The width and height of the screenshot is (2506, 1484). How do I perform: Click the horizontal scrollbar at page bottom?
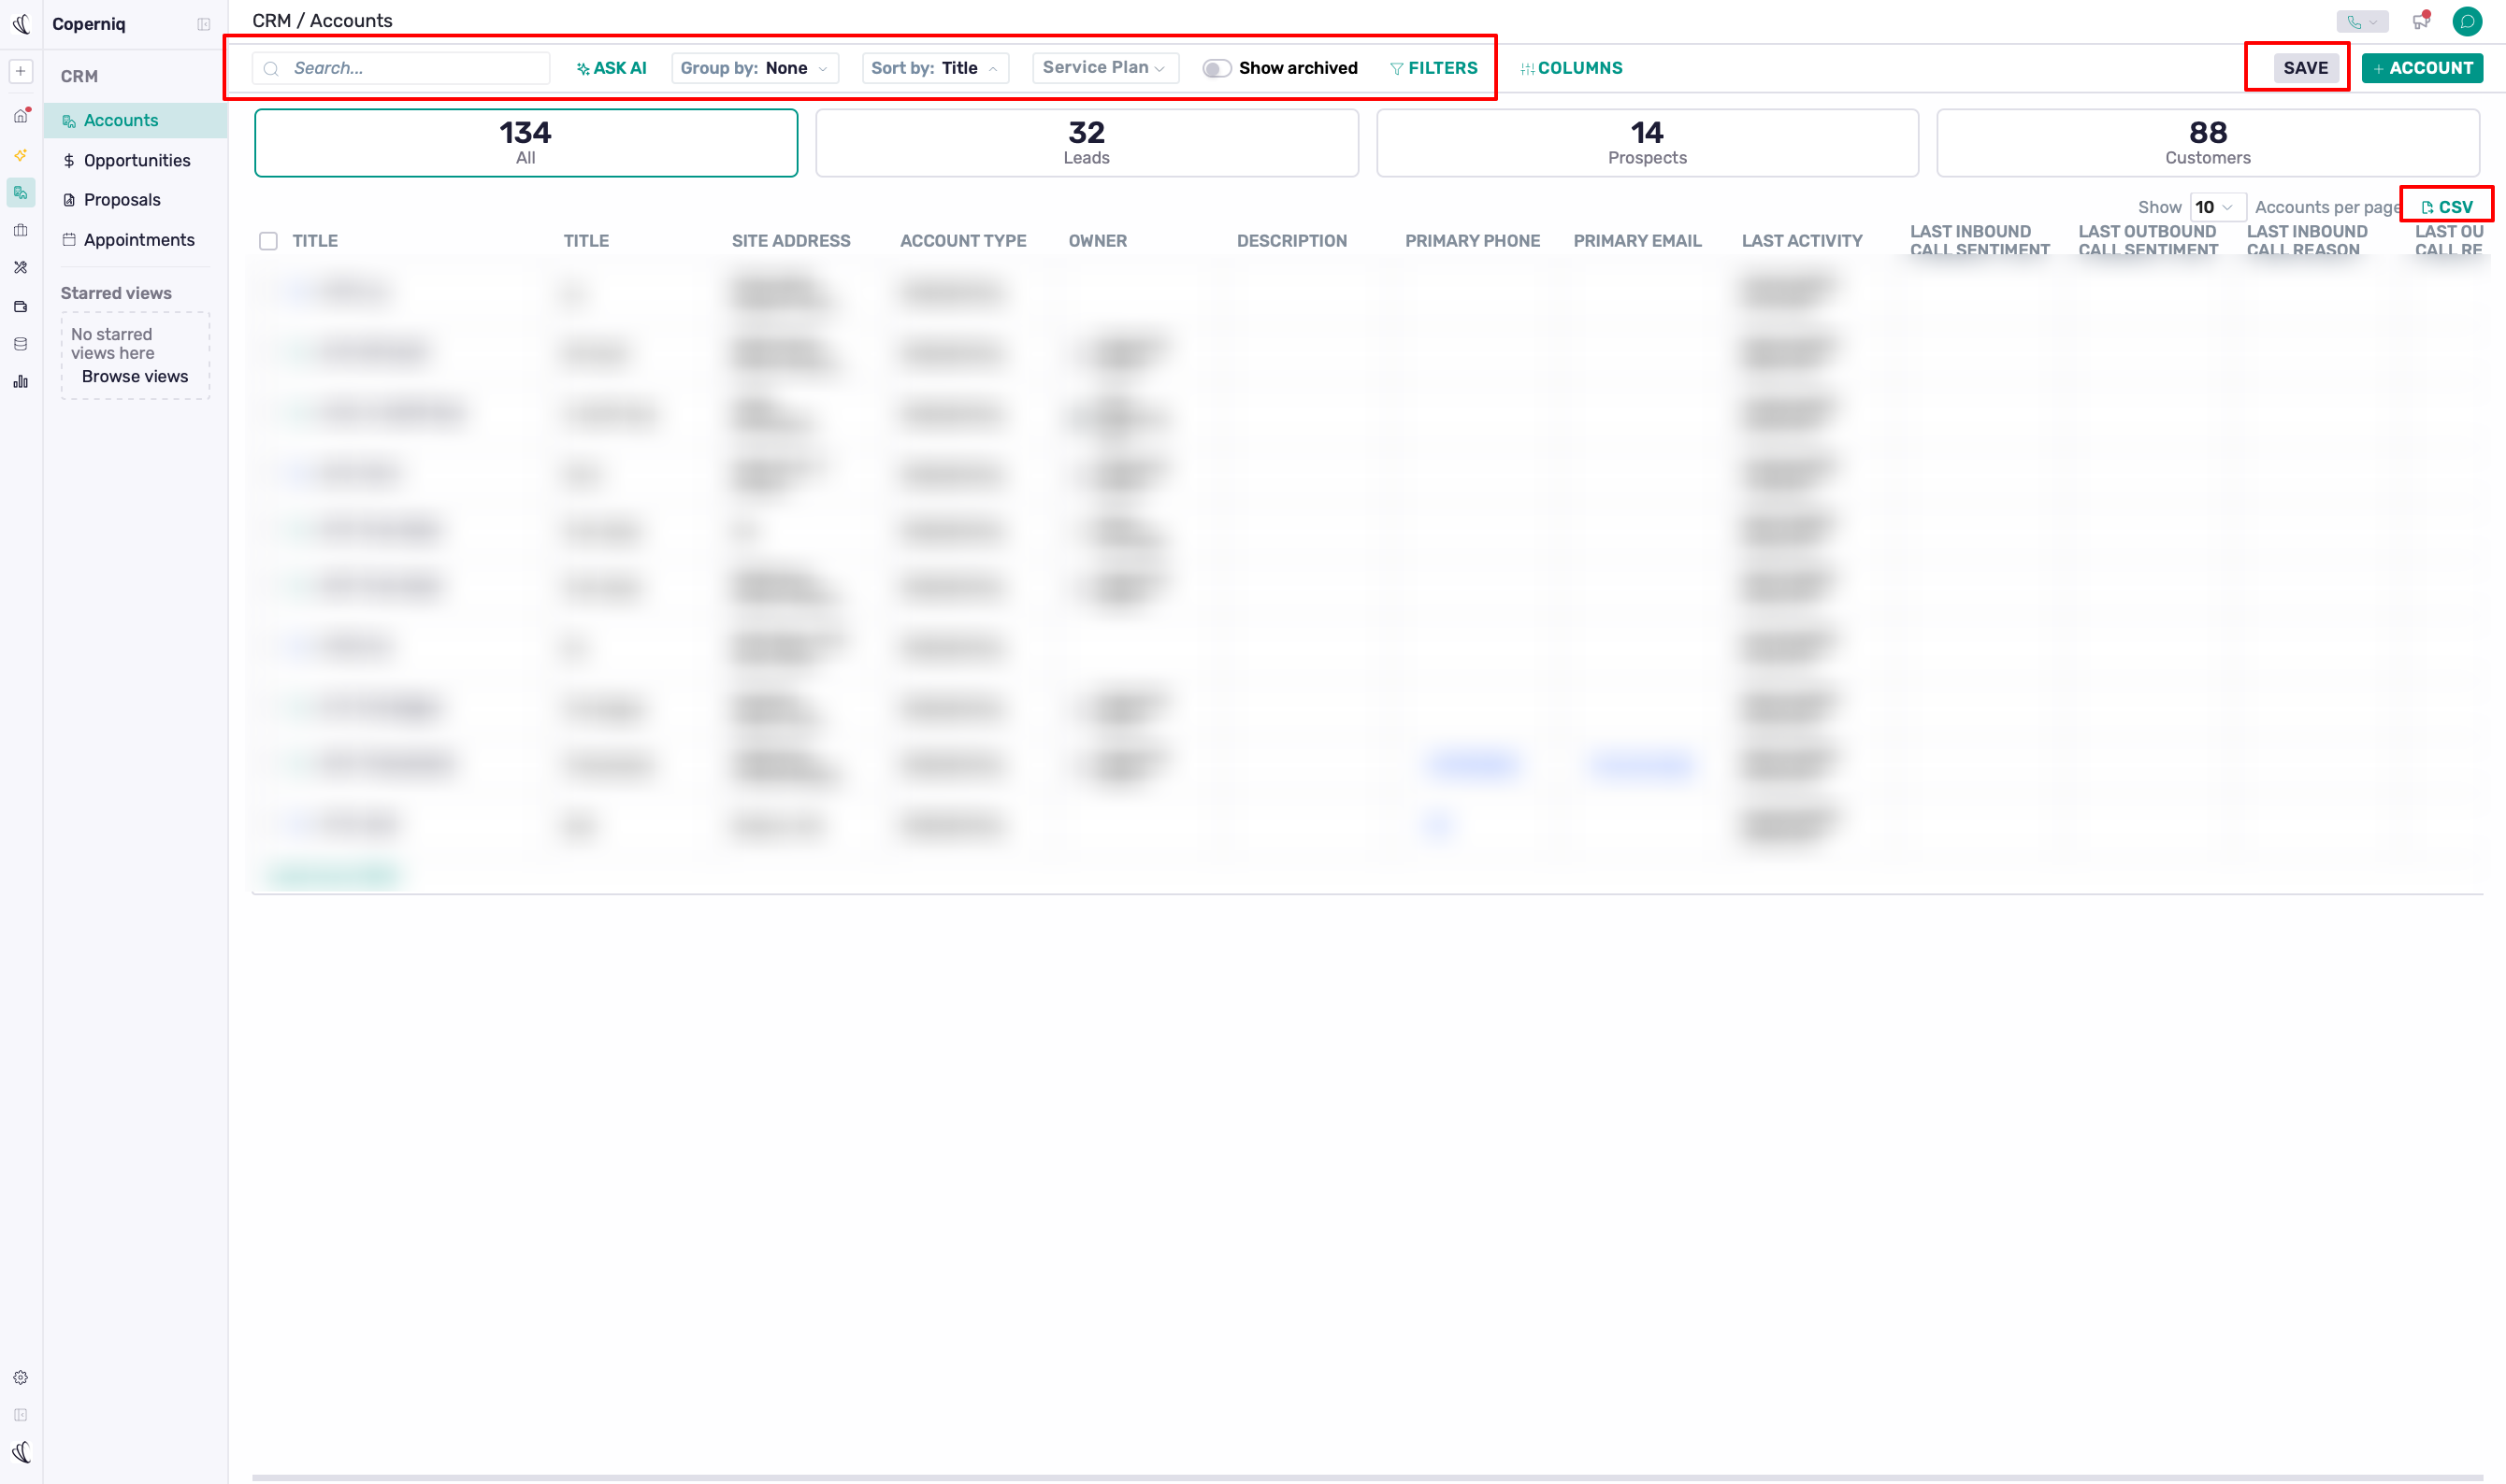click(1366, 1477)
